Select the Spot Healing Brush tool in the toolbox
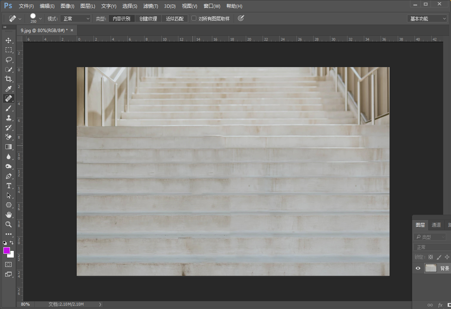 coord(9,98)
